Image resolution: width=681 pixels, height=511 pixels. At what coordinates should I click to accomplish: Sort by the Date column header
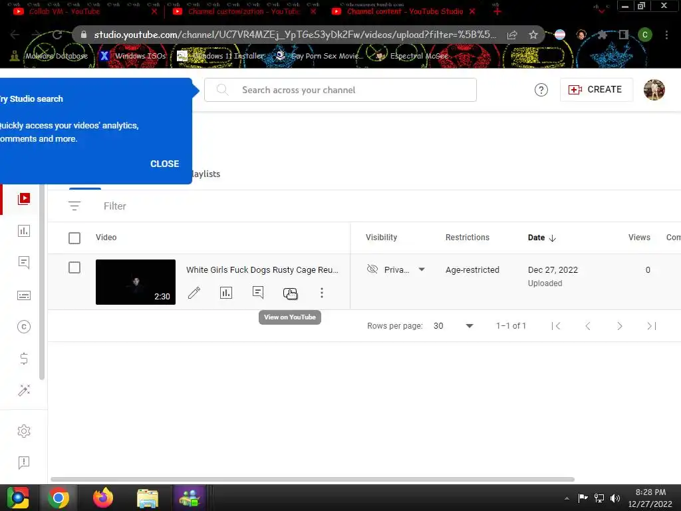pyautogui.click(x=541, y=238)
